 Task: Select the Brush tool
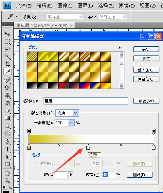pos(8,88)
